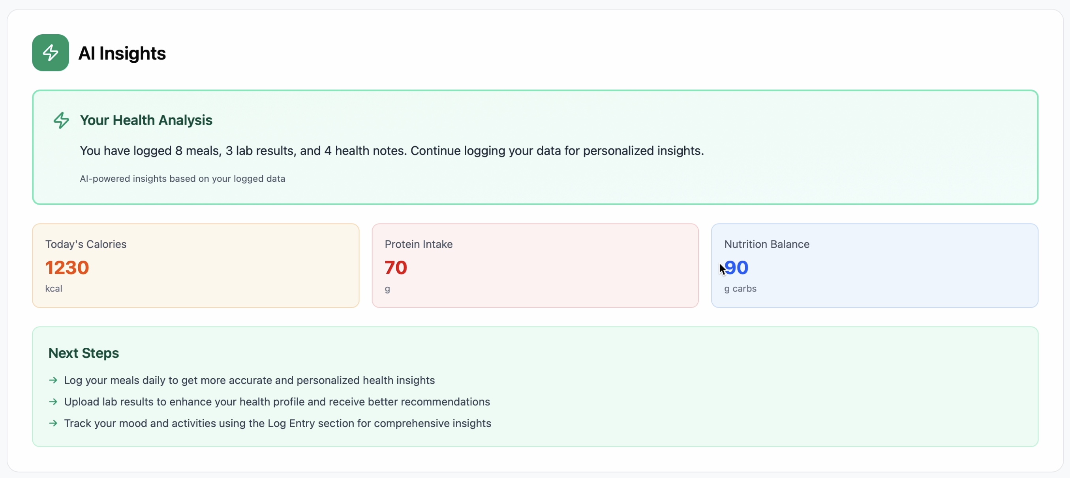The image size is (1070, 478).
Task: Click the 1230 calories value
Action: (x=67, y=268)
